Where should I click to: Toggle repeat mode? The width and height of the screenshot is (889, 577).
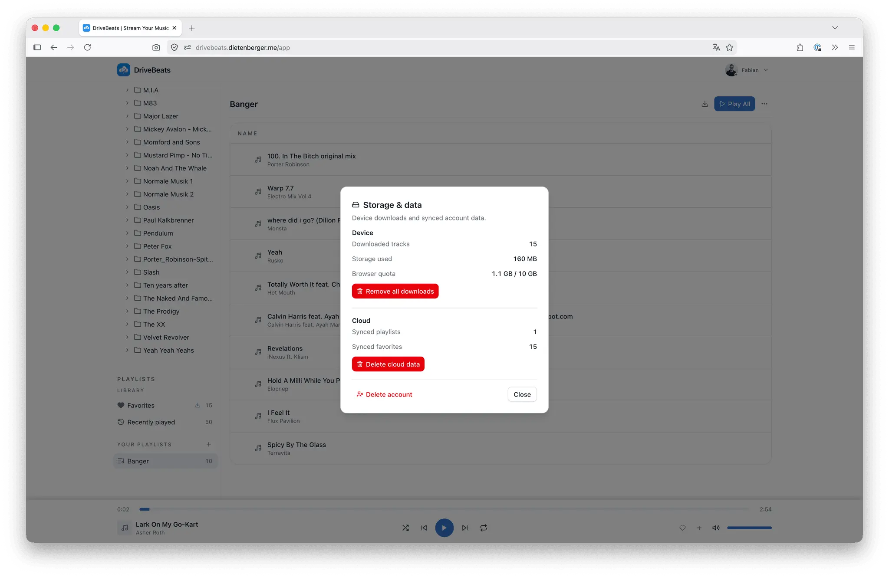click(x=484, y=528)
